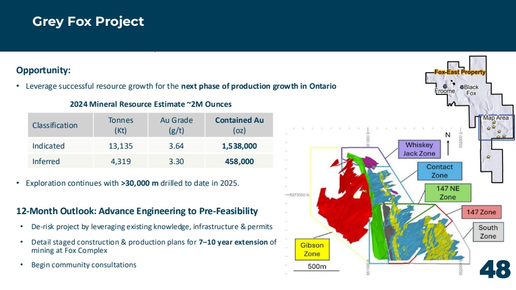Image resolution: width=516 pixels, height=290 pixels.
Task: Click the Grey Fox Project title
Action: tap(88, 22)
